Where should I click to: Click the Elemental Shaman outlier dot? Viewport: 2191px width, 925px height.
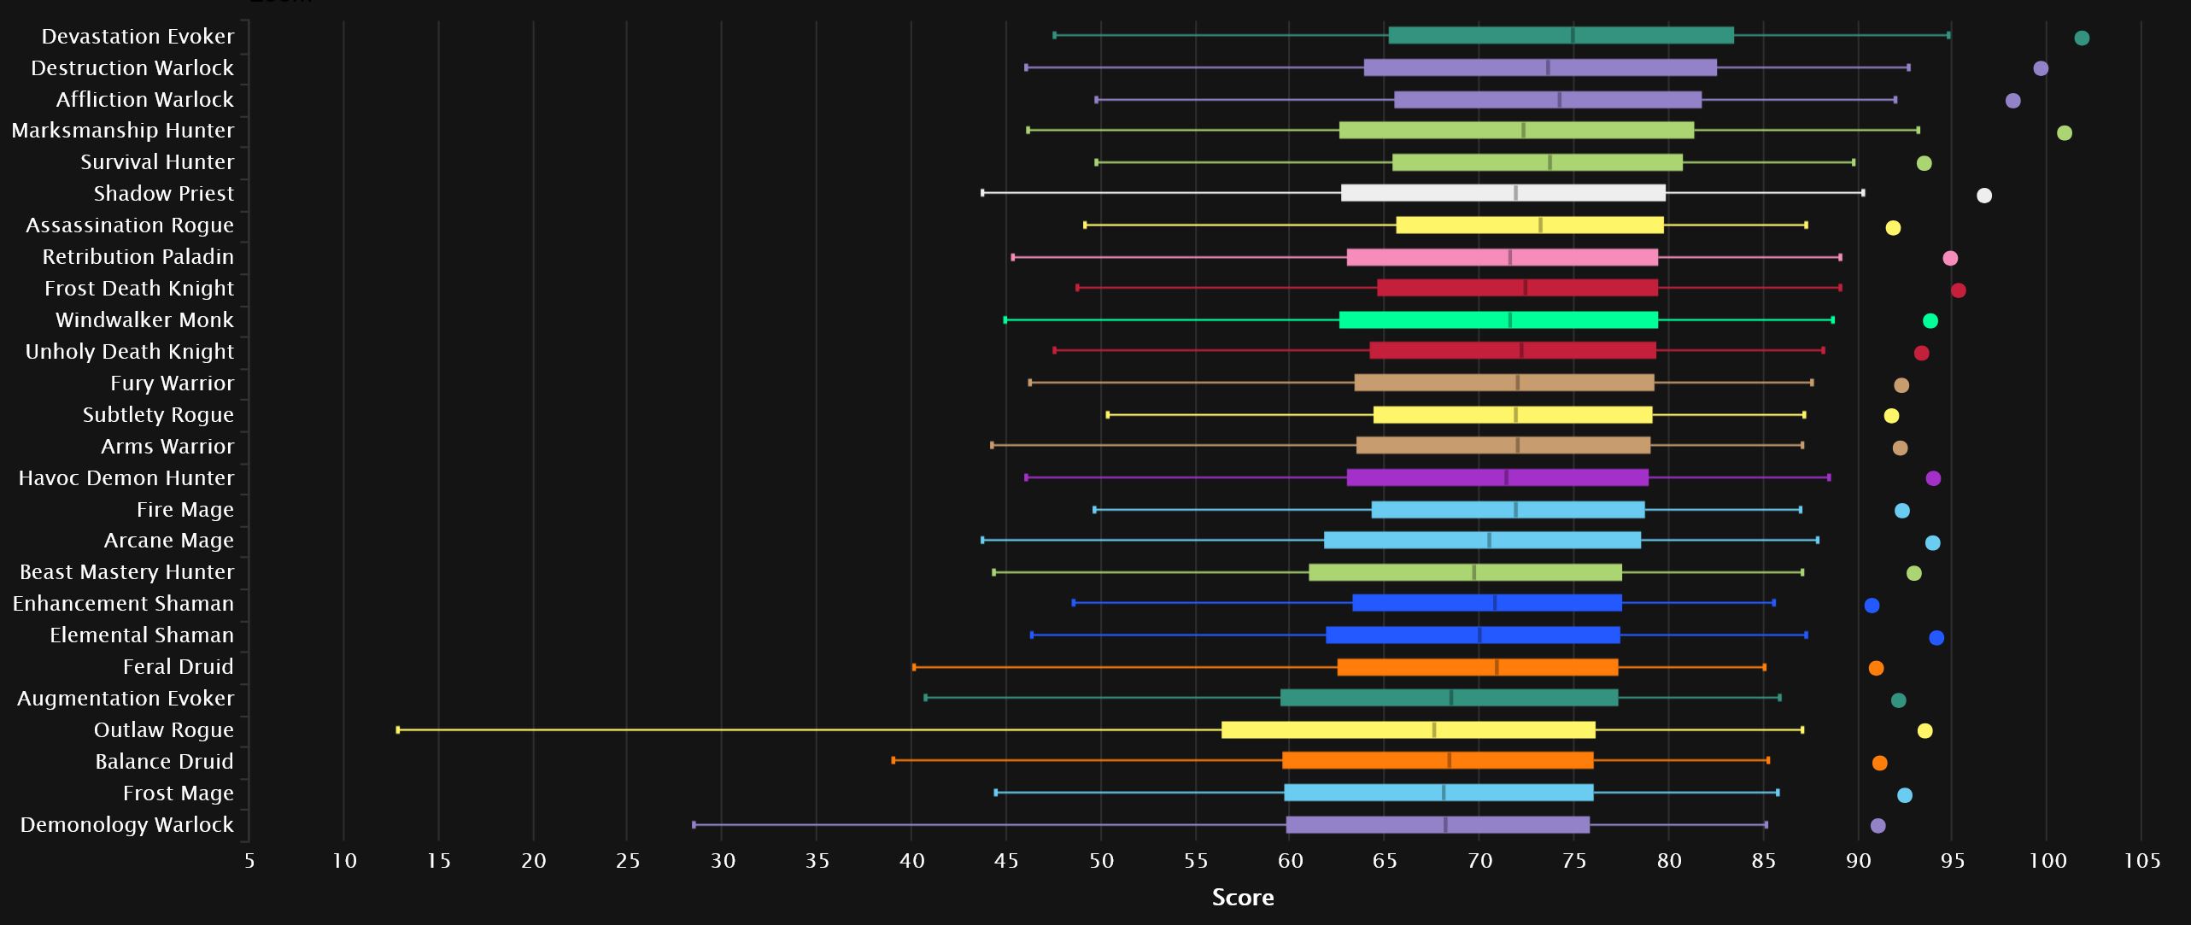1936,638
